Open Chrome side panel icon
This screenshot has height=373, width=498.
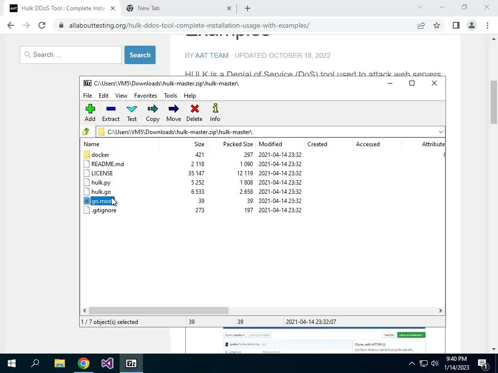pyautogui.click(x=456, y=25)
